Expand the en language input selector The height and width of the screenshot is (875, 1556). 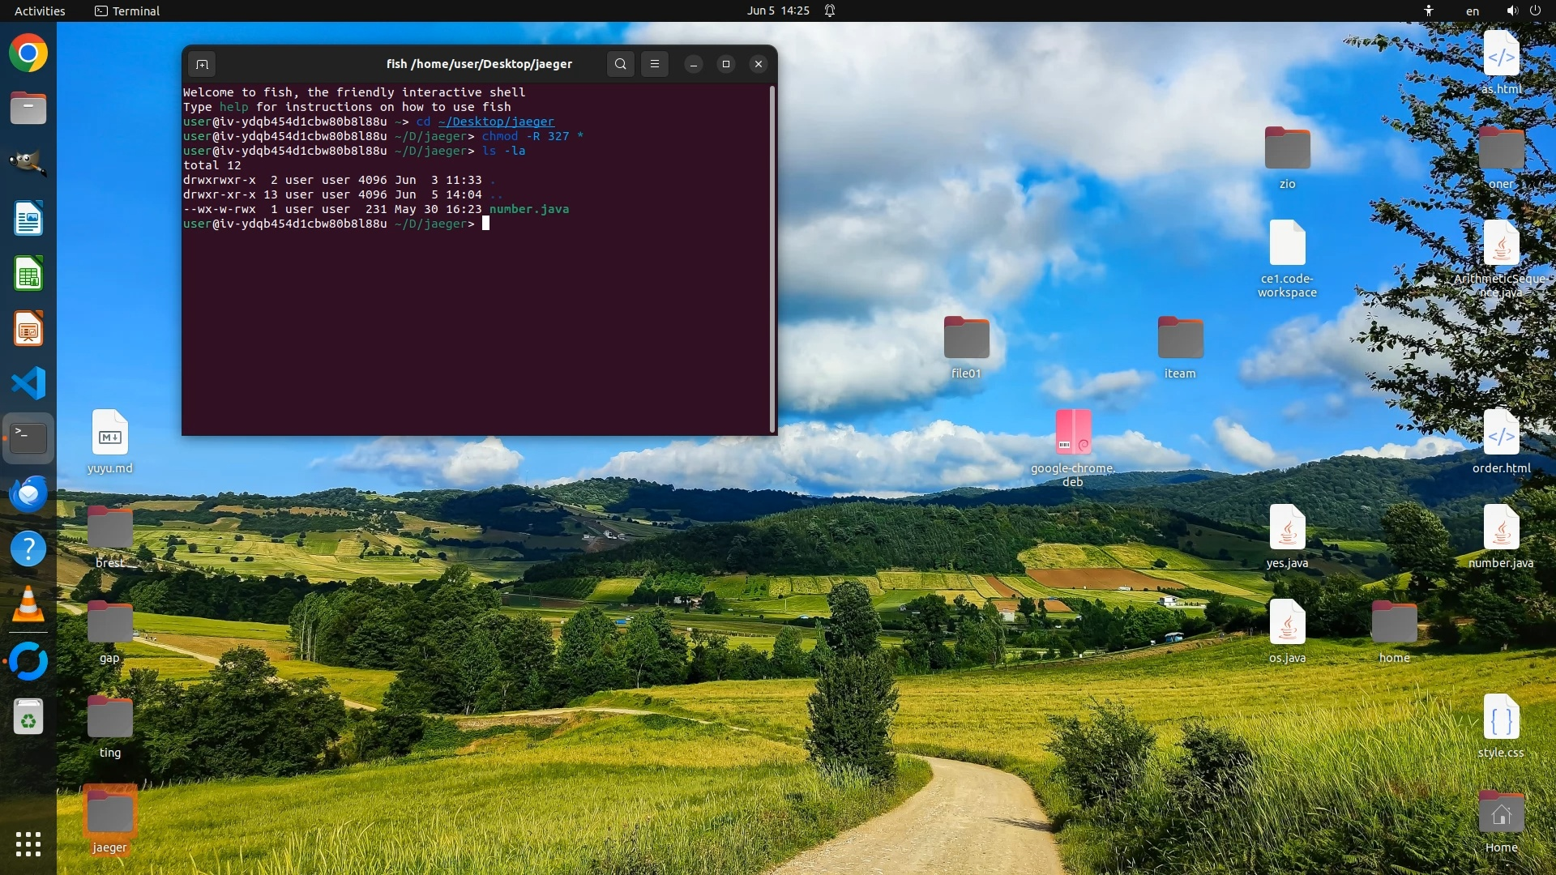(1472, 11)
